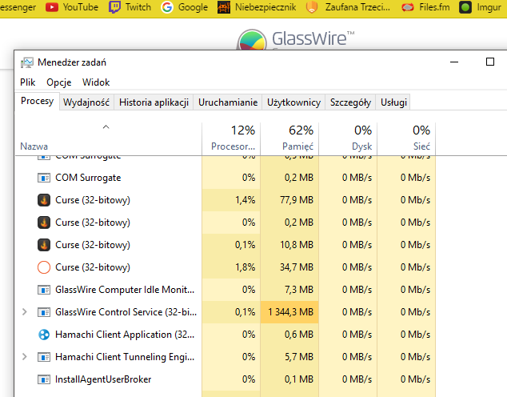This screenshot has height=397, width=507.
Task: Open the Imgur bookmark icon
Action: [465, 7]
